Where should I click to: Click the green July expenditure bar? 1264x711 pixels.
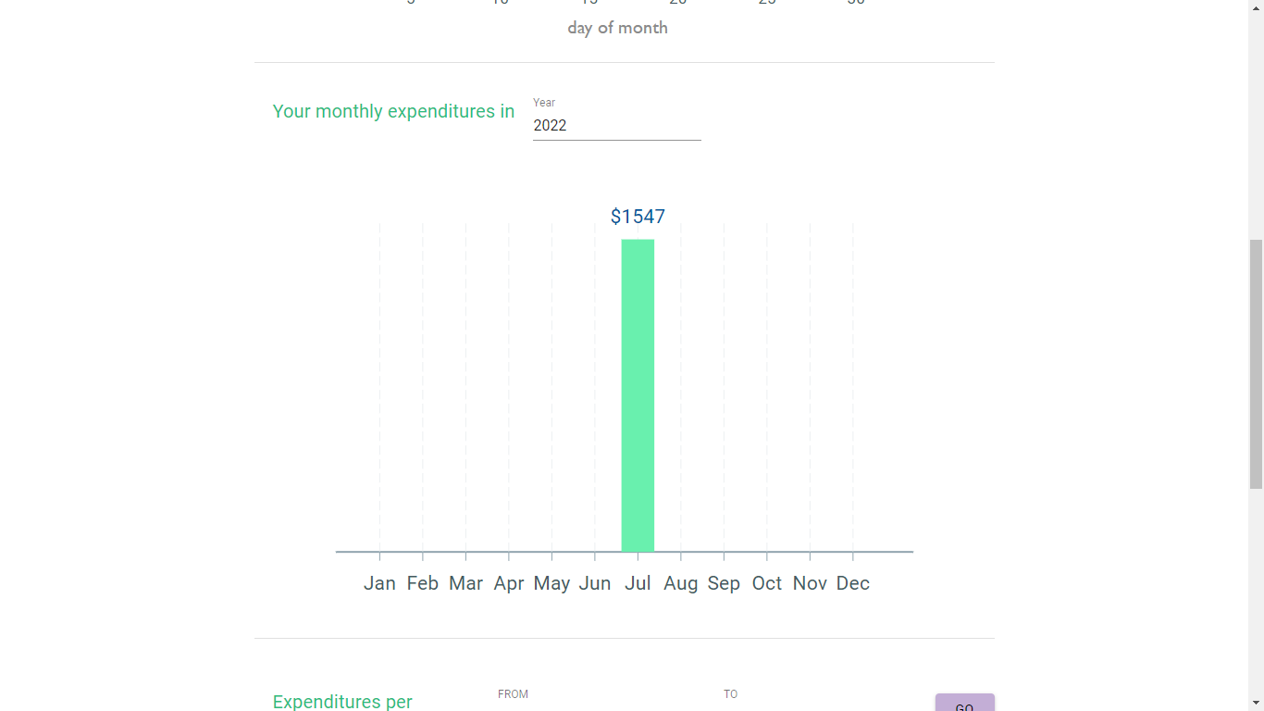tap(638, 395)
